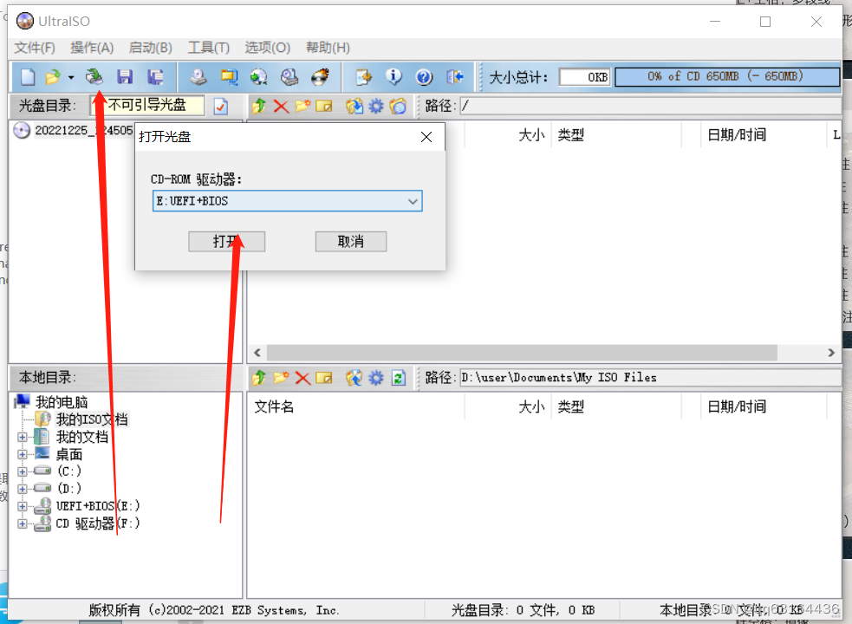Click the extract icon in disc directory toolbar
Image resolution: width=852 pixels, height=624 pixels.
354,106
